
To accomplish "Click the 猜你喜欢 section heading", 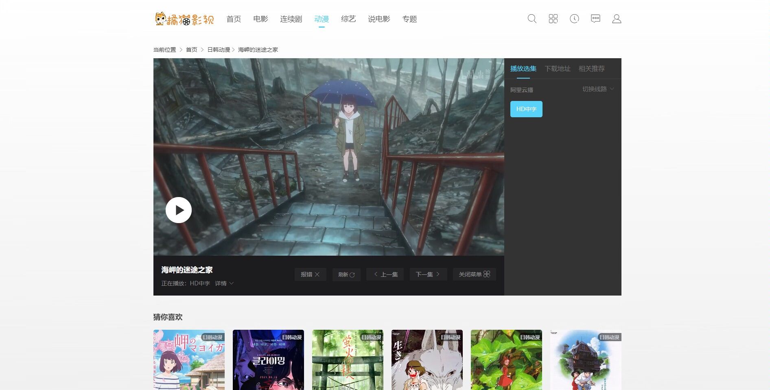I will 168,317.
